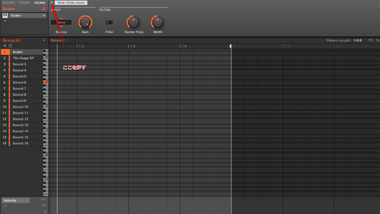The image size is (380, 214).
Task: Switch to the MASTER tab
Action: (x=9, y=3)
